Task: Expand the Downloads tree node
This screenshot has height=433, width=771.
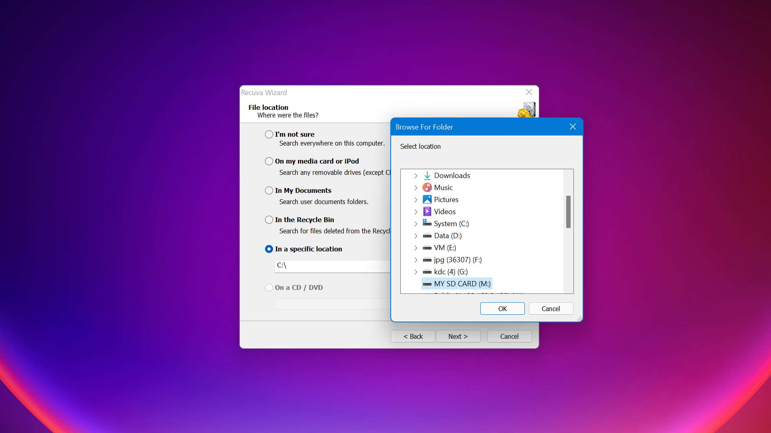Action: click(416, 176)
